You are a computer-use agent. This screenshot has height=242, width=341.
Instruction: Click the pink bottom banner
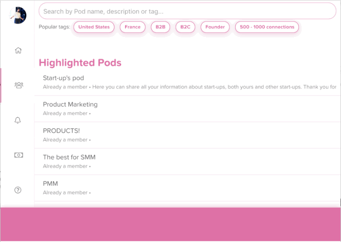[x=170, y=224]
